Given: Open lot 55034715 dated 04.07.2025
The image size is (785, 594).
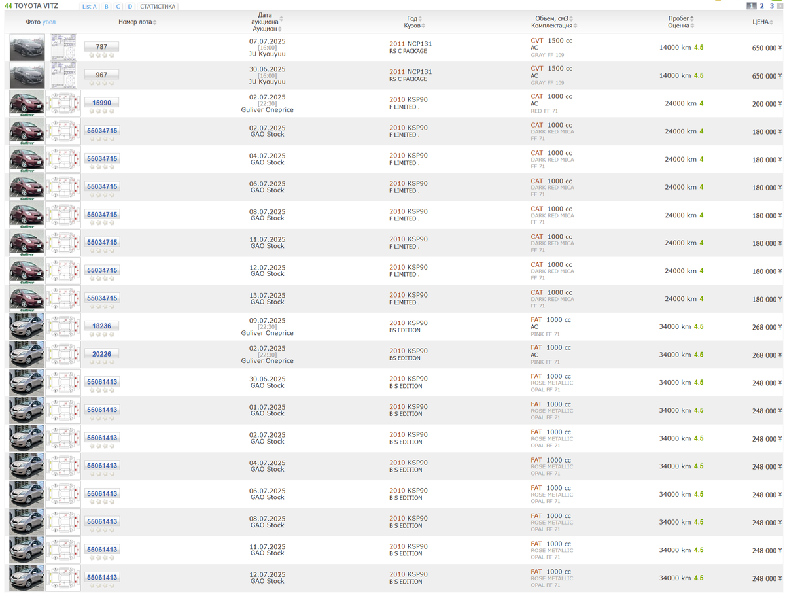Looking at the screenshot, I should pyautogui.click(x=101, y=159).
